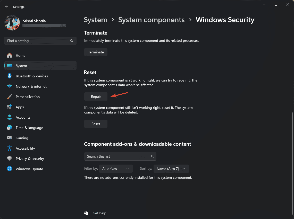This screenshot has width=294, height=219.
Task: Open Personalization settings
Action: pyautogui.click(x=40, y=97)
